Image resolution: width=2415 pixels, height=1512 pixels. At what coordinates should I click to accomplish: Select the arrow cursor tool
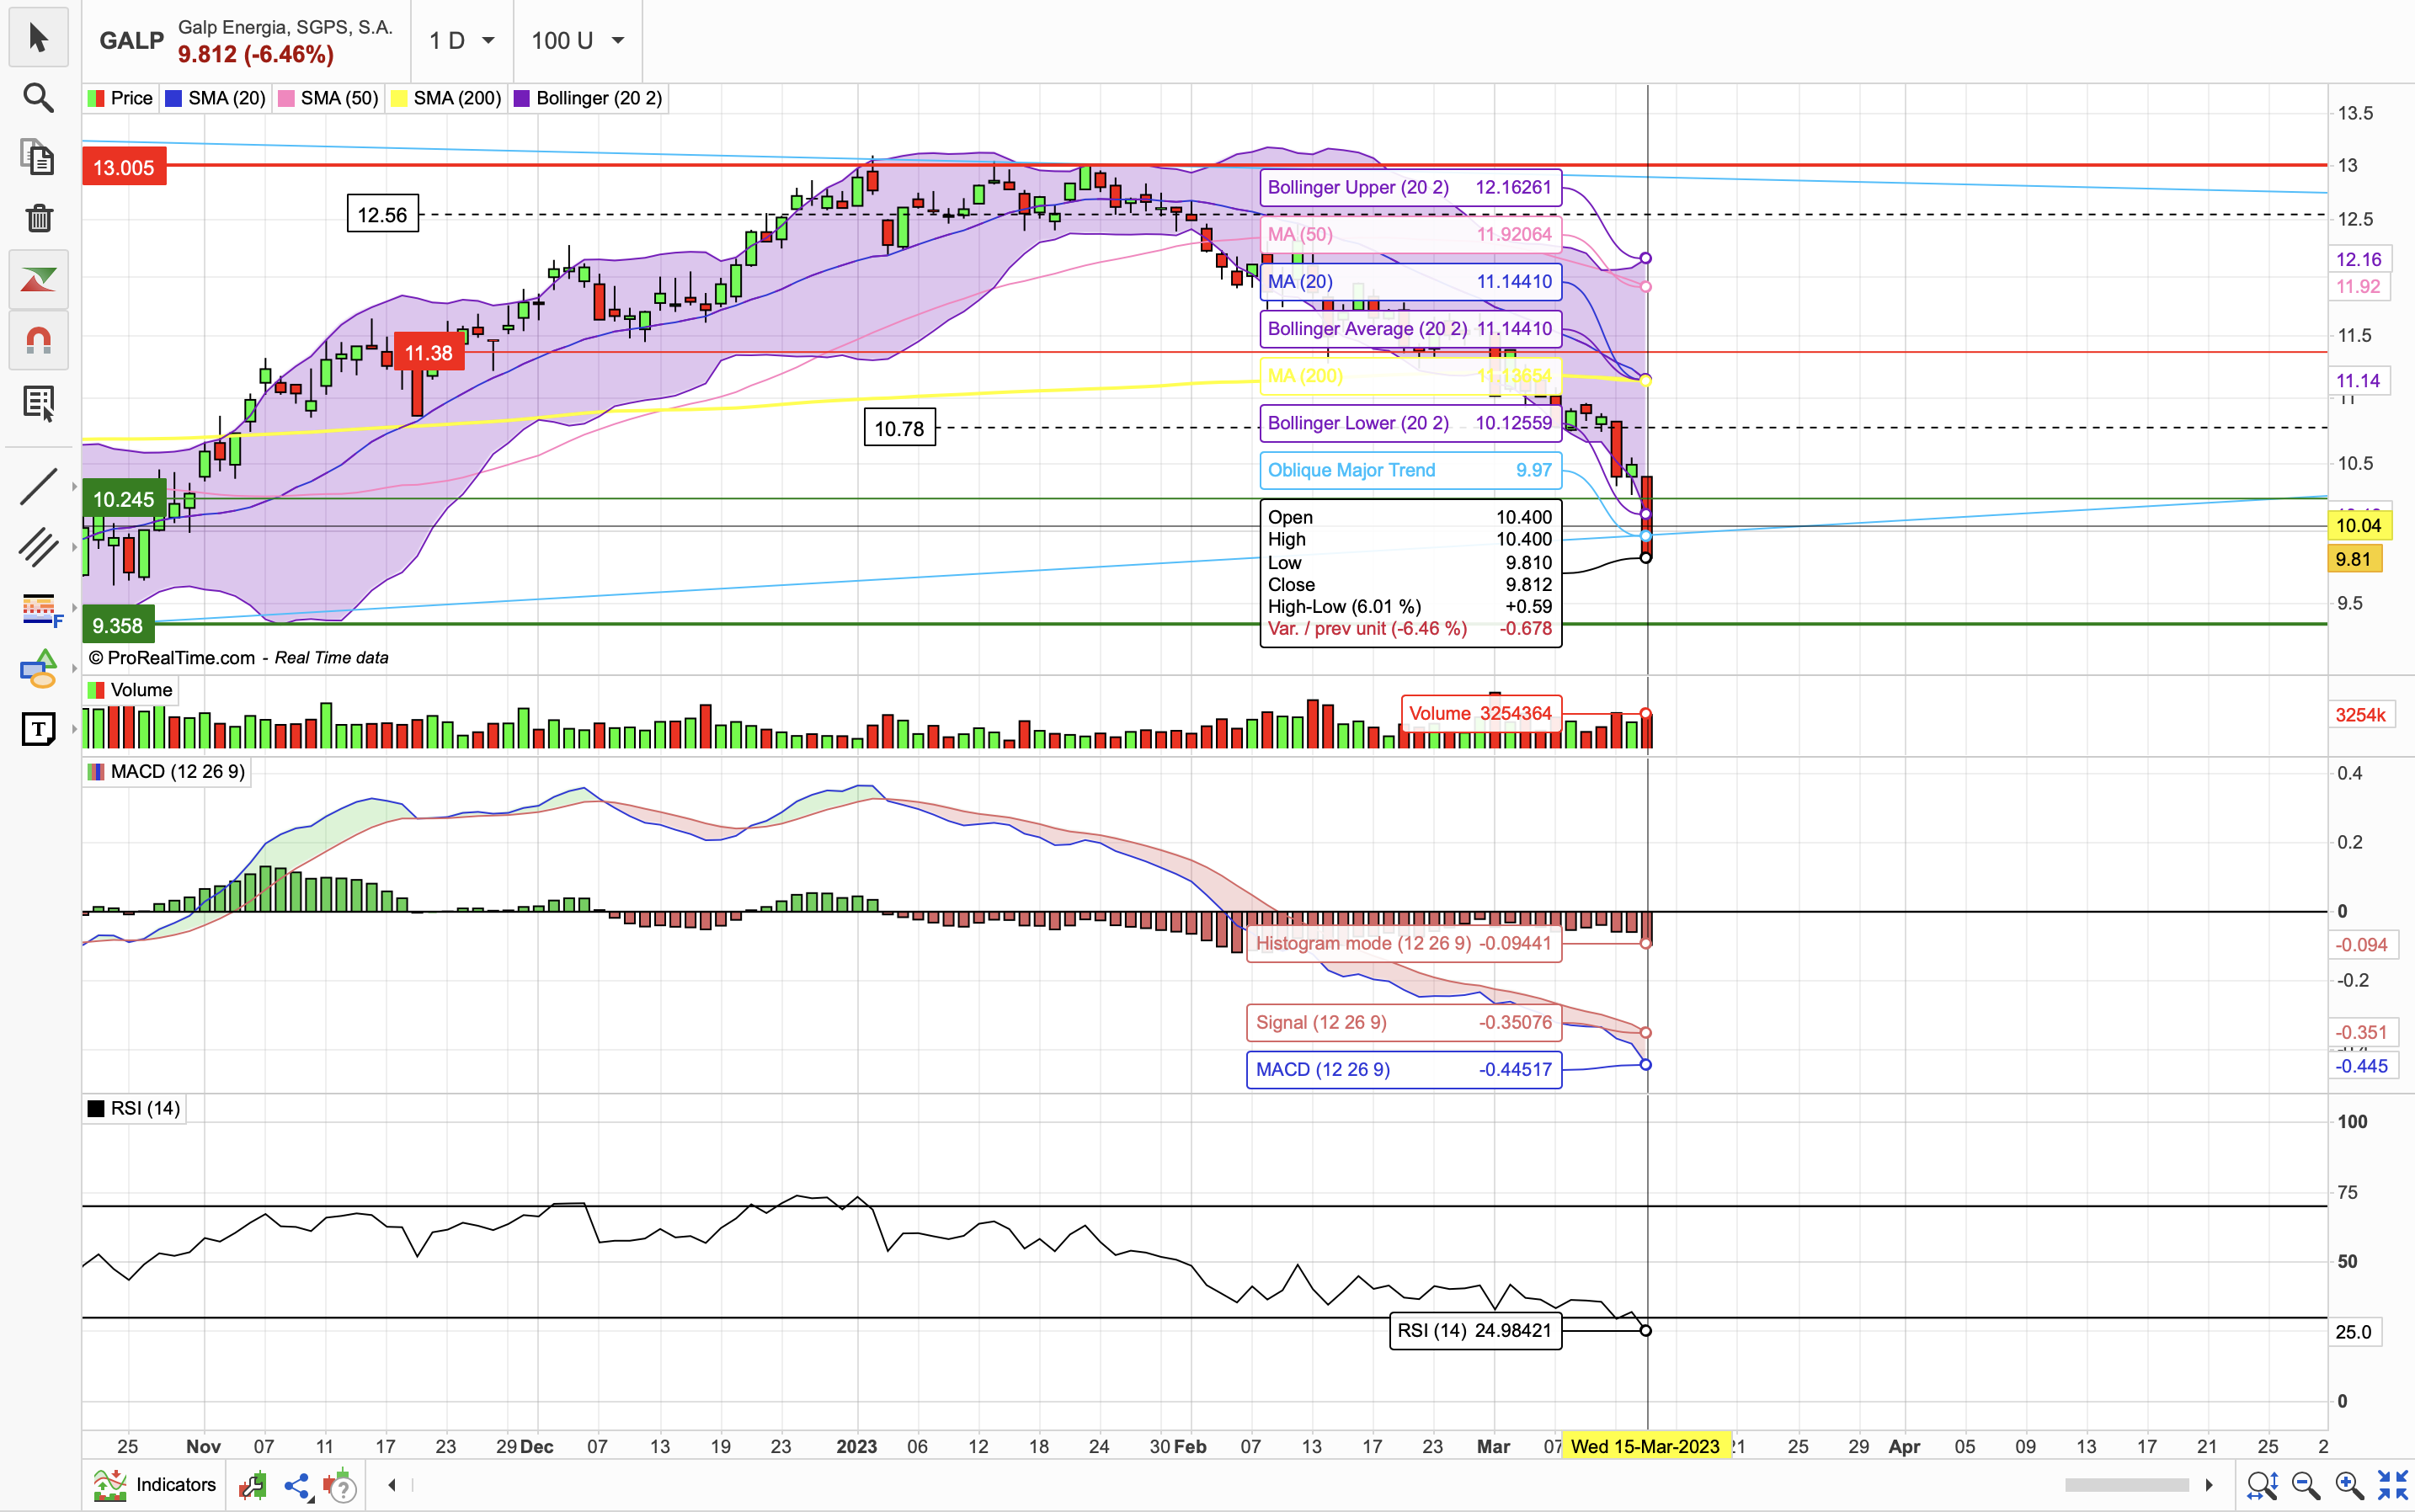(x=38, y=38)
